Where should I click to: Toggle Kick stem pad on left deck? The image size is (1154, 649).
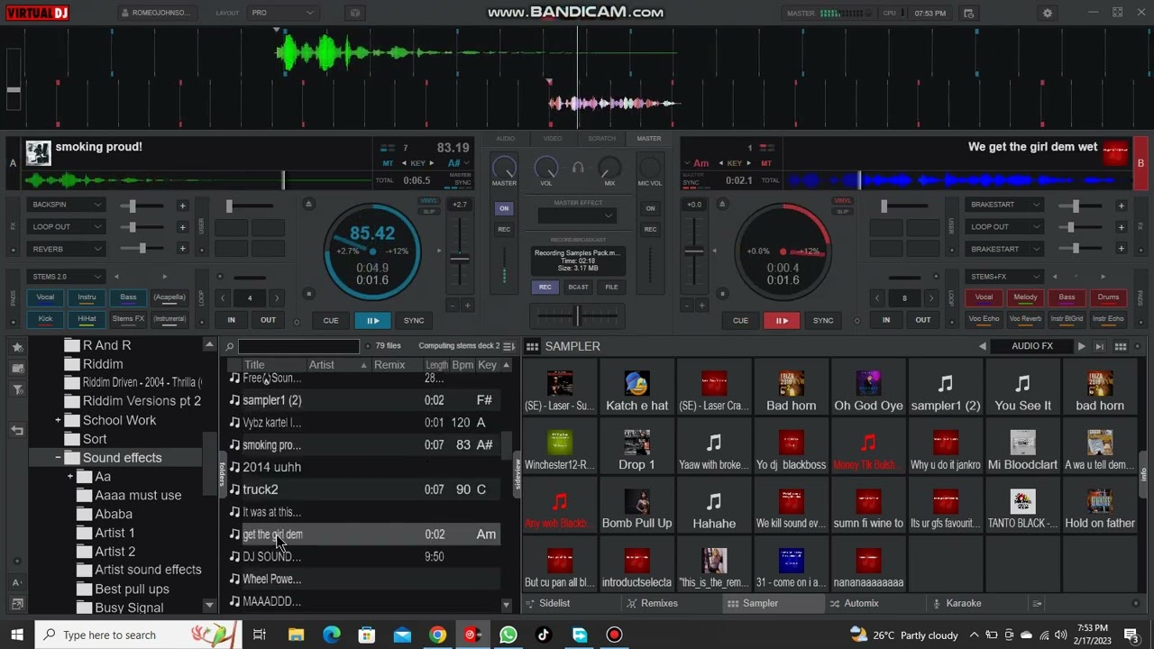(x=45, y=318)
